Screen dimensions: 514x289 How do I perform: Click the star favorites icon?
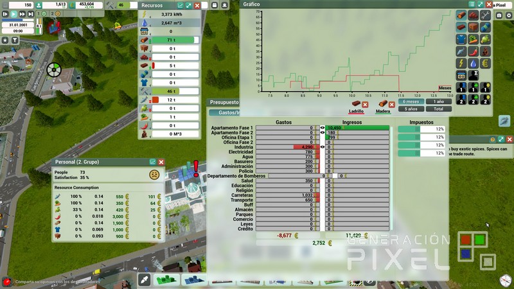tap(5, 40)
